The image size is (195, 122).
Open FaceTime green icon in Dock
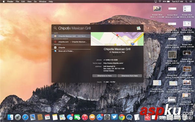77,117
